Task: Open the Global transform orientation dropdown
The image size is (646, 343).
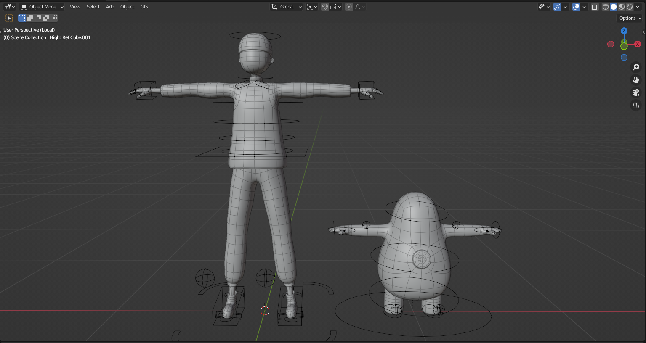Action: click(286, 7)
